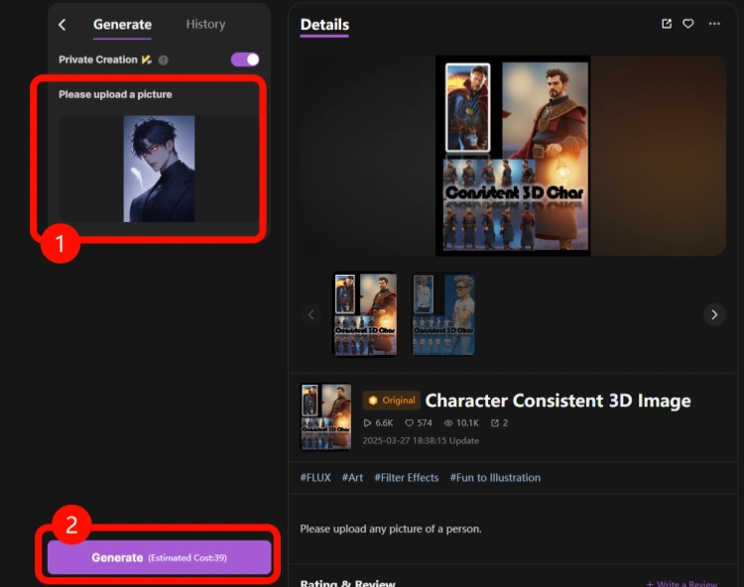Viewport: 744px width, 587px height.
Task: Click the info icon next to Private Creation
Action: click(164, 59)
